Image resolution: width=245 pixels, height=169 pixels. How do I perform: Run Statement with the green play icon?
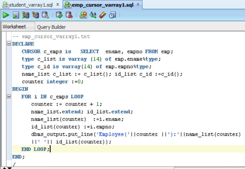6,15
